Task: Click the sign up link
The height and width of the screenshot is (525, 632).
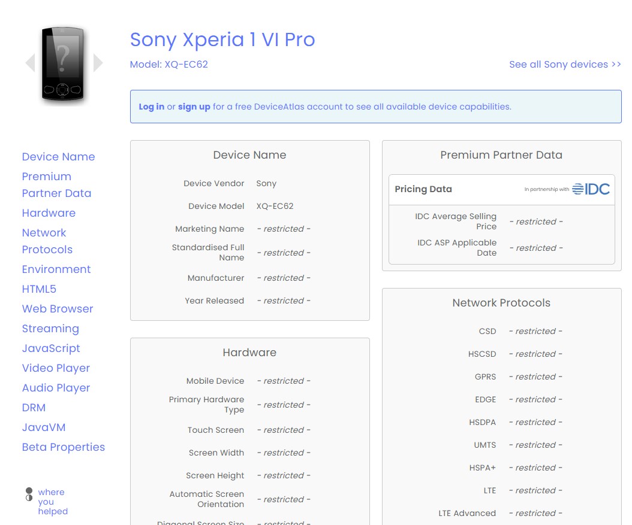Action: (194, 106)
